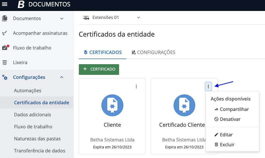Go to Dados adicionais settings page
265x158 pixels.
coord(32,115)
